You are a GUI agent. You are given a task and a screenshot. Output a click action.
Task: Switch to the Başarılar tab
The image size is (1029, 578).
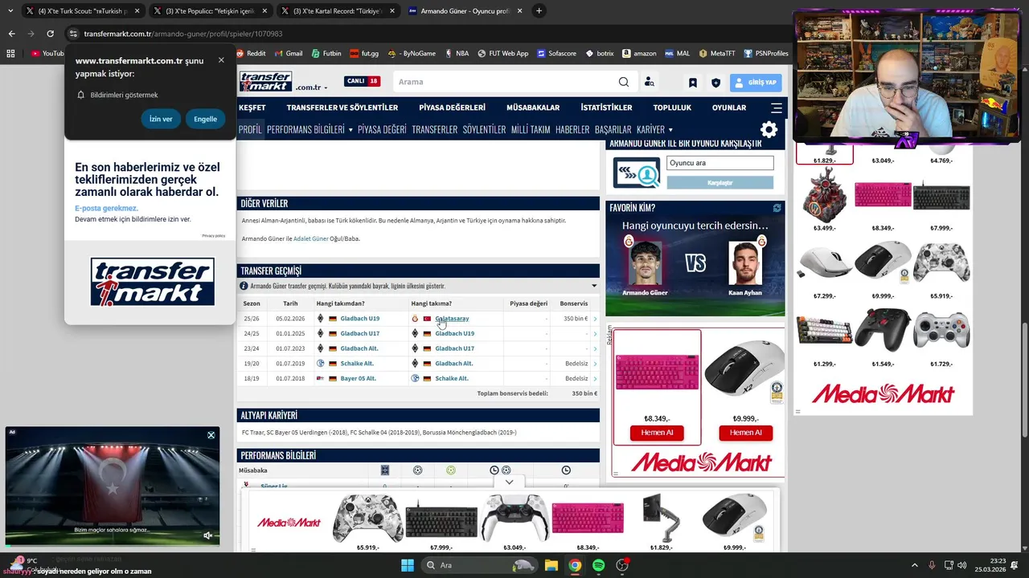click(x=613, y=129)
